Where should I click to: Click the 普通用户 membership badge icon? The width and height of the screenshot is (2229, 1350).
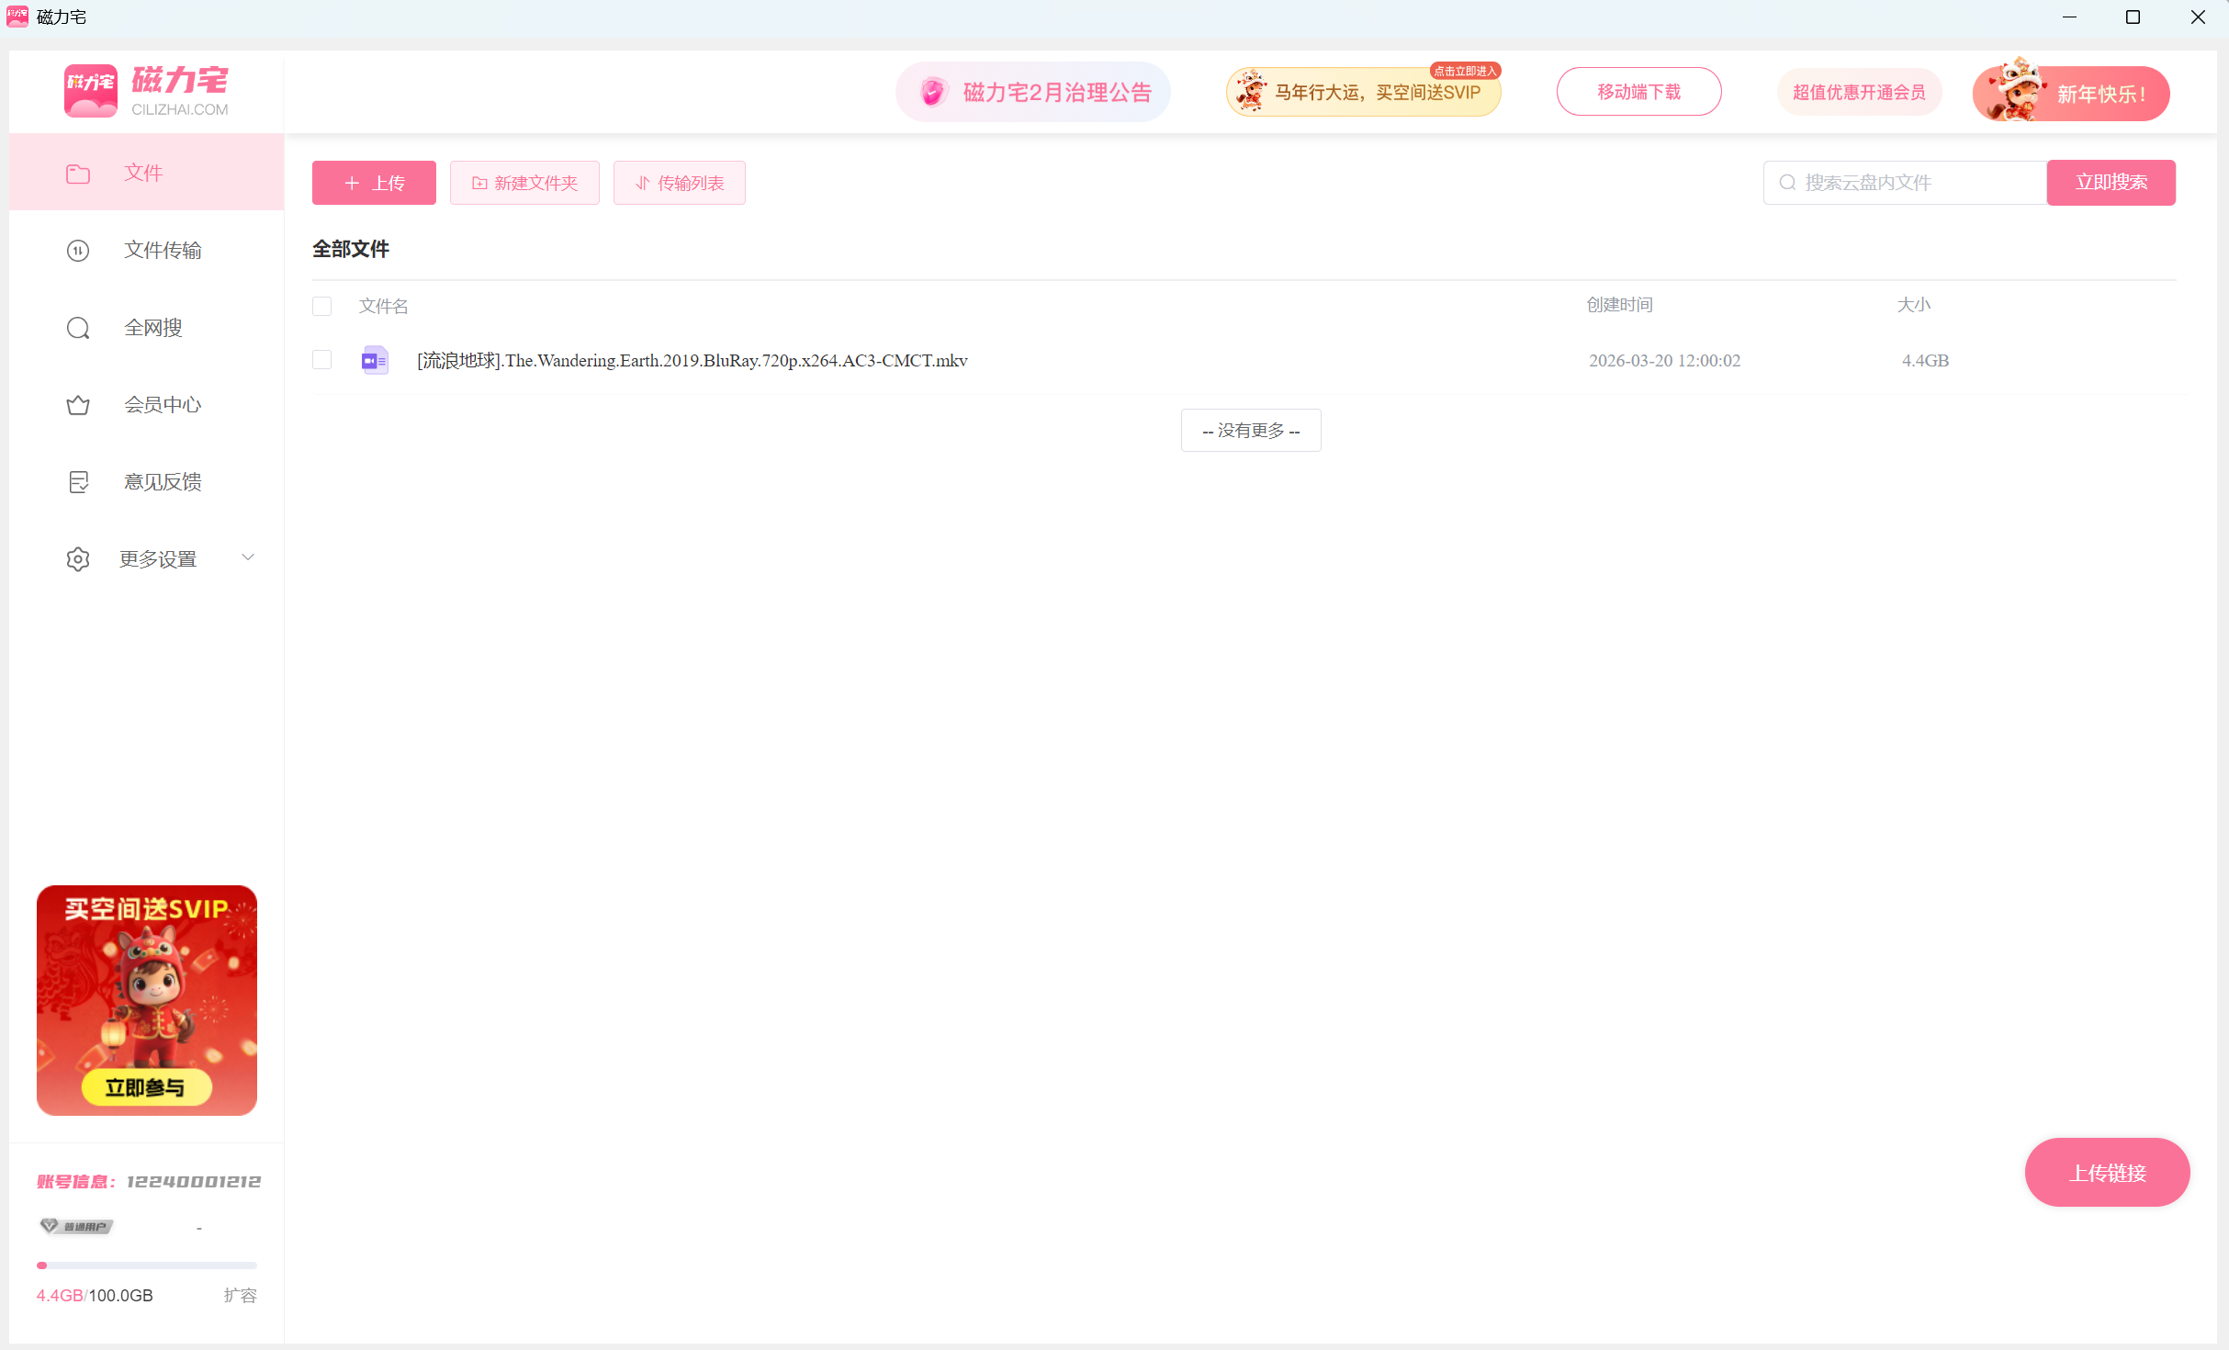point(77,1226)
